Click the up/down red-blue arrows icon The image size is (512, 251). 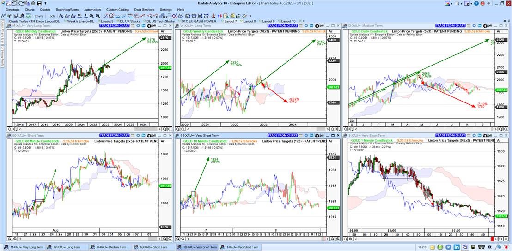tap(220, 16)
